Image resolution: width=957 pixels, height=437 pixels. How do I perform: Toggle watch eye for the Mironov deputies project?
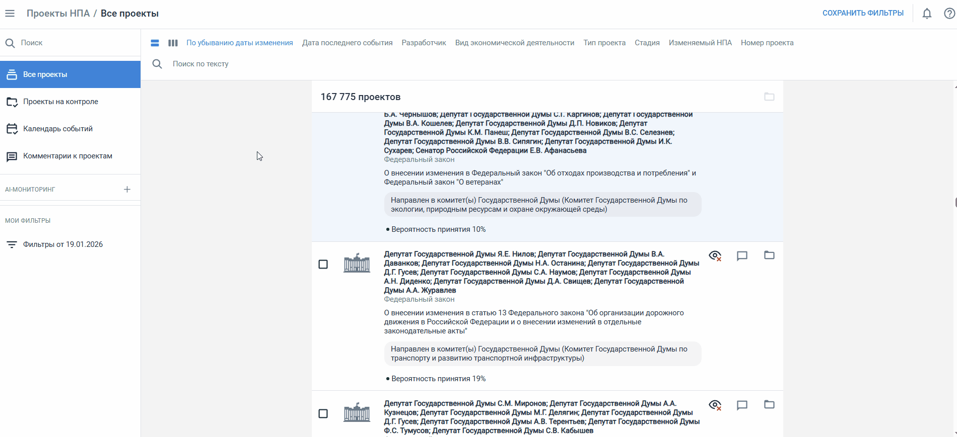(715, 405)
